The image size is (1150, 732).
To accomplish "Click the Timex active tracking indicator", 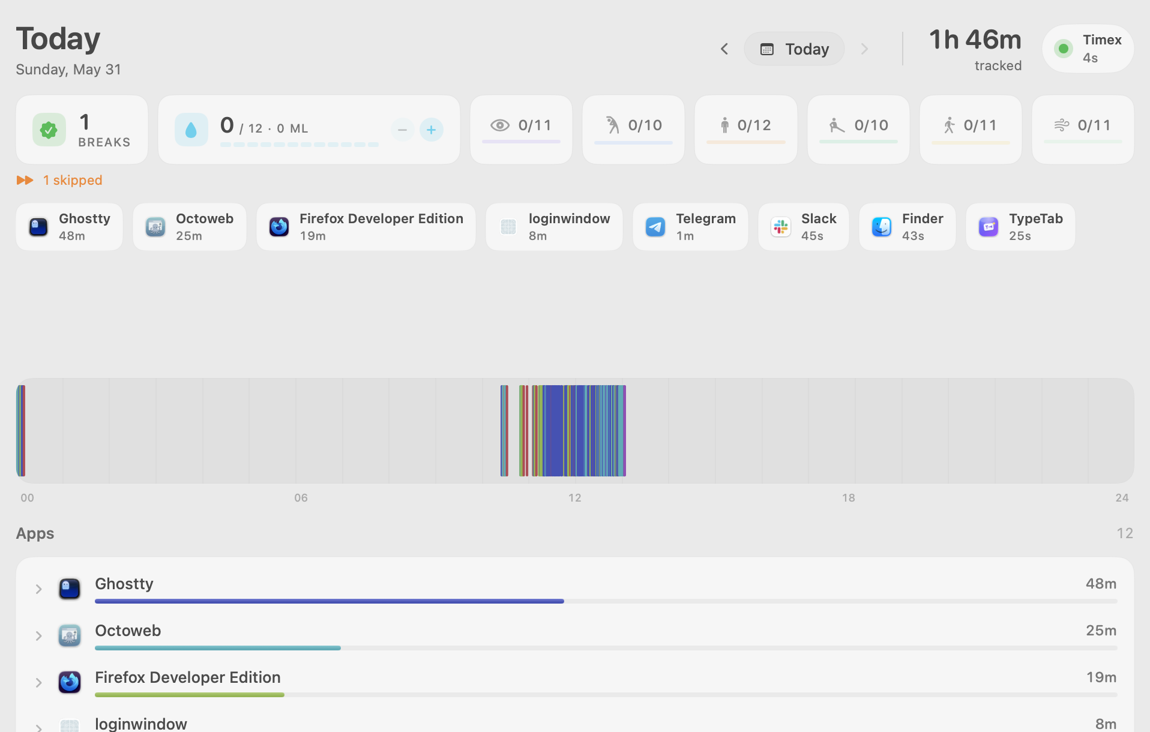I will click(1088, 49).
